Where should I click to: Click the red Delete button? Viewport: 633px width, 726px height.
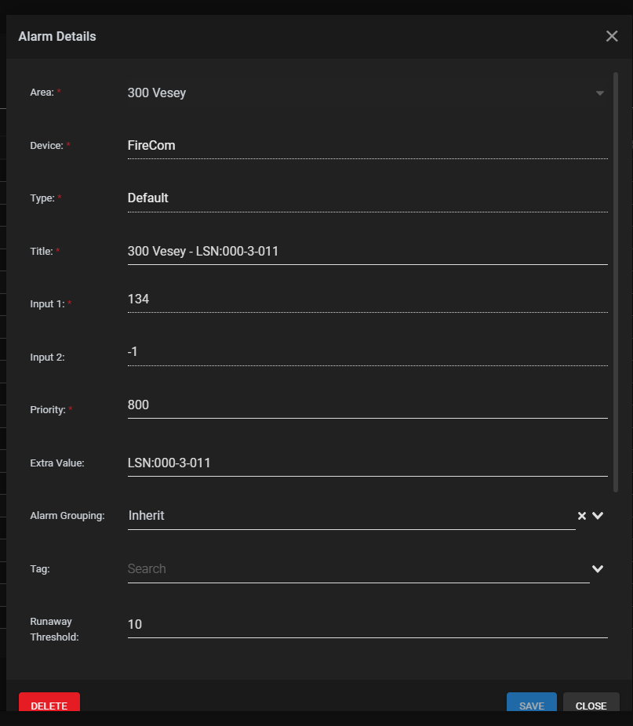point(49,702)
